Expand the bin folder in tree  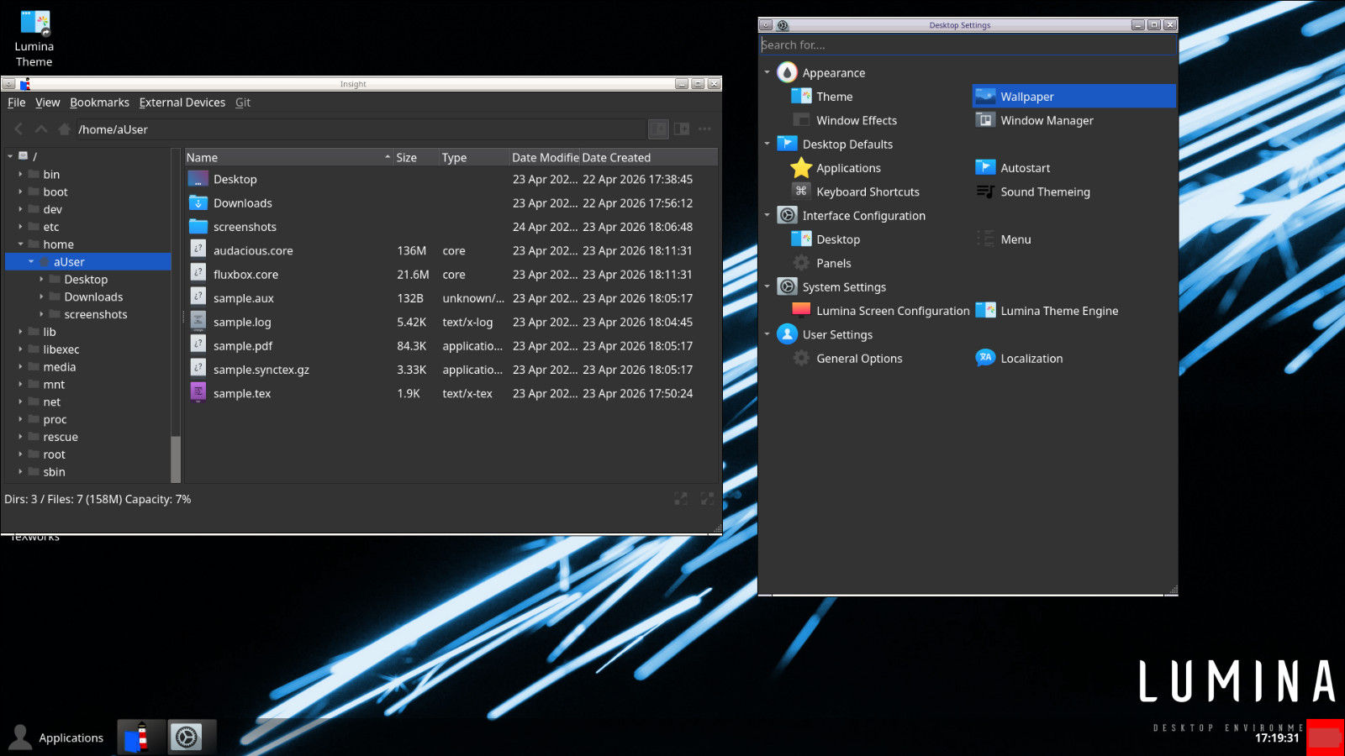tap(20, 175)
